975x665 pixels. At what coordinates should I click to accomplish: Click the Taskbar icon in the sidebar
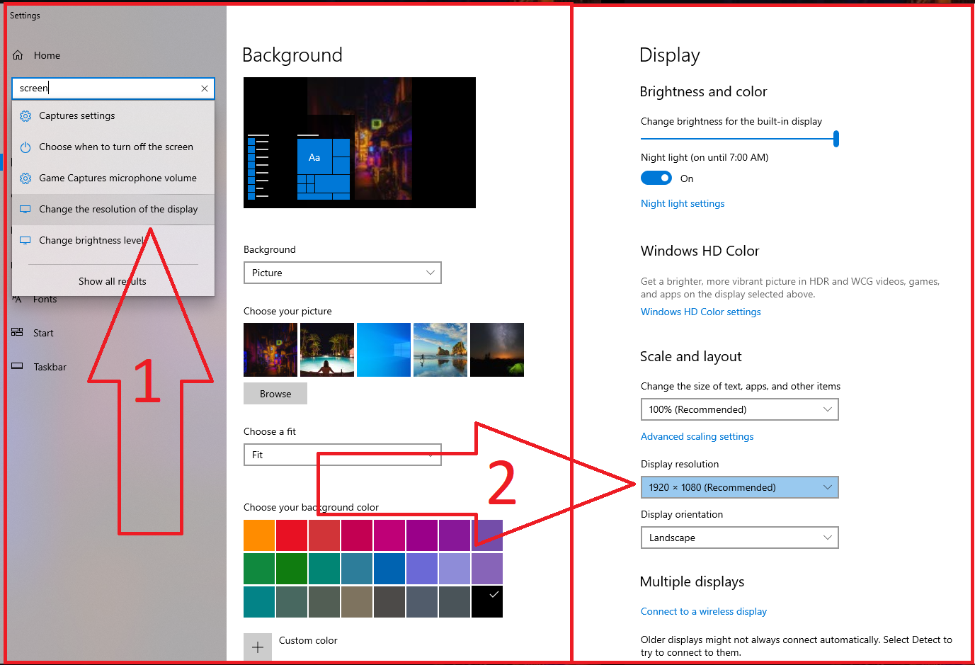[x=18, y=366]
